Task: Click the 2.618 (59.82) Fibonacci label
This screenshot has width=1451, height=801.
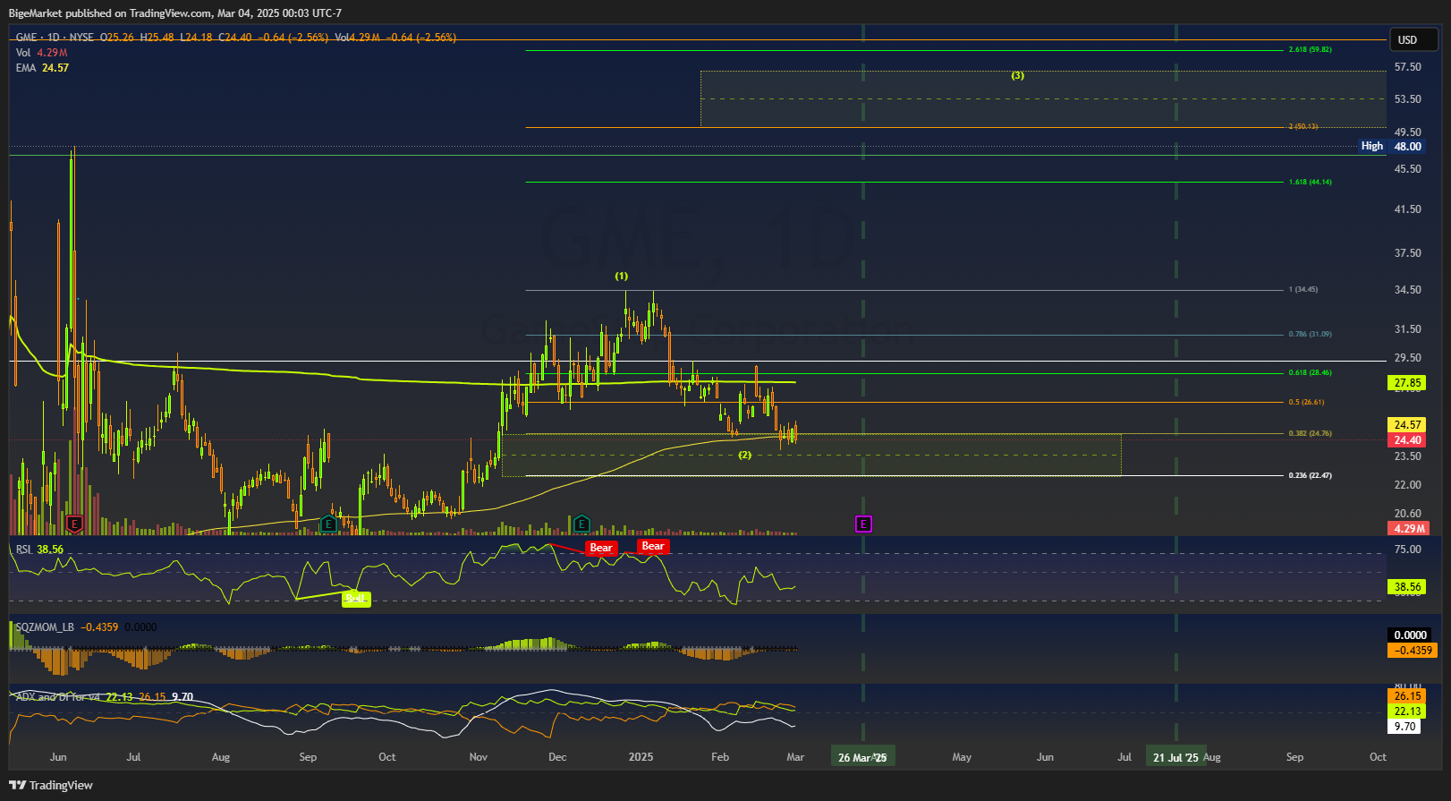Action: (1310, 49)
